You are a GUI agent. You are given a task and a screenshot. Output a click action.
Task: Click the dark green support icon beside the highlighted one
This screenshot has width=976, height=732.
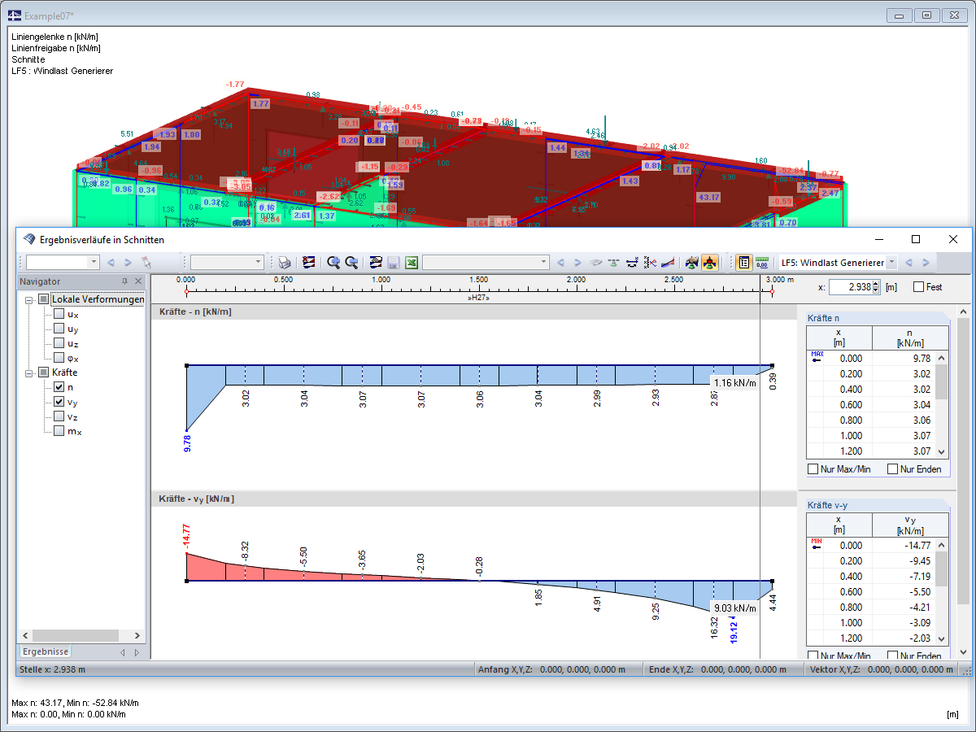(x=691, y=263)
